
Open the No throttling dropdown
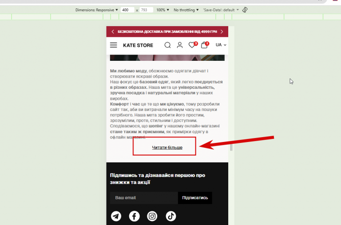186,10
